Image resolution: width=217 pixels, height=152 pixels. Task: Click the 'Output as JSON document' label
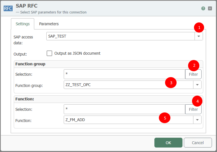77,53
